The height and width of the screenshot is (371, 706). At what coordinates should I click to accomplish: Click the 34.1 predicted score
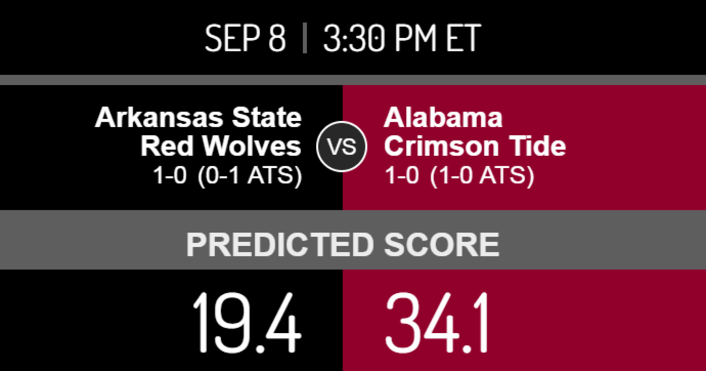tap(437, 321)
